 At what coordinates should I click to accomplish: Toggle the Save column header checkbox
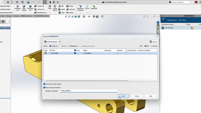75,50
